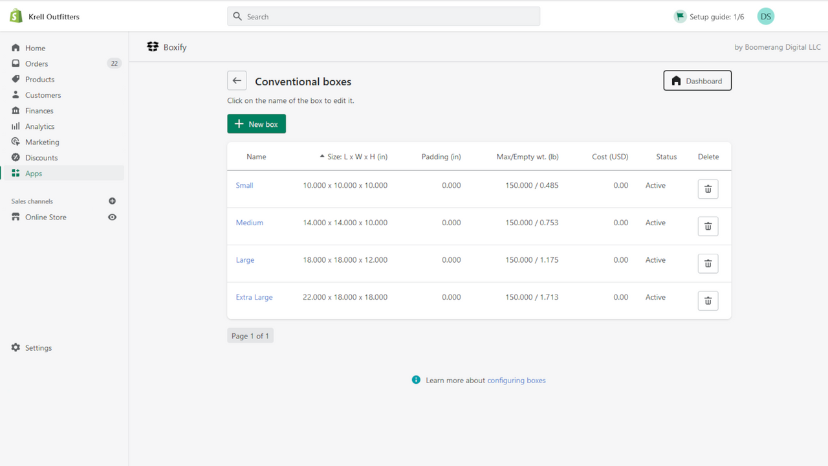Click the Marketing megaphone icon
This screenshot has height=466, width=828.
(15, 142)
